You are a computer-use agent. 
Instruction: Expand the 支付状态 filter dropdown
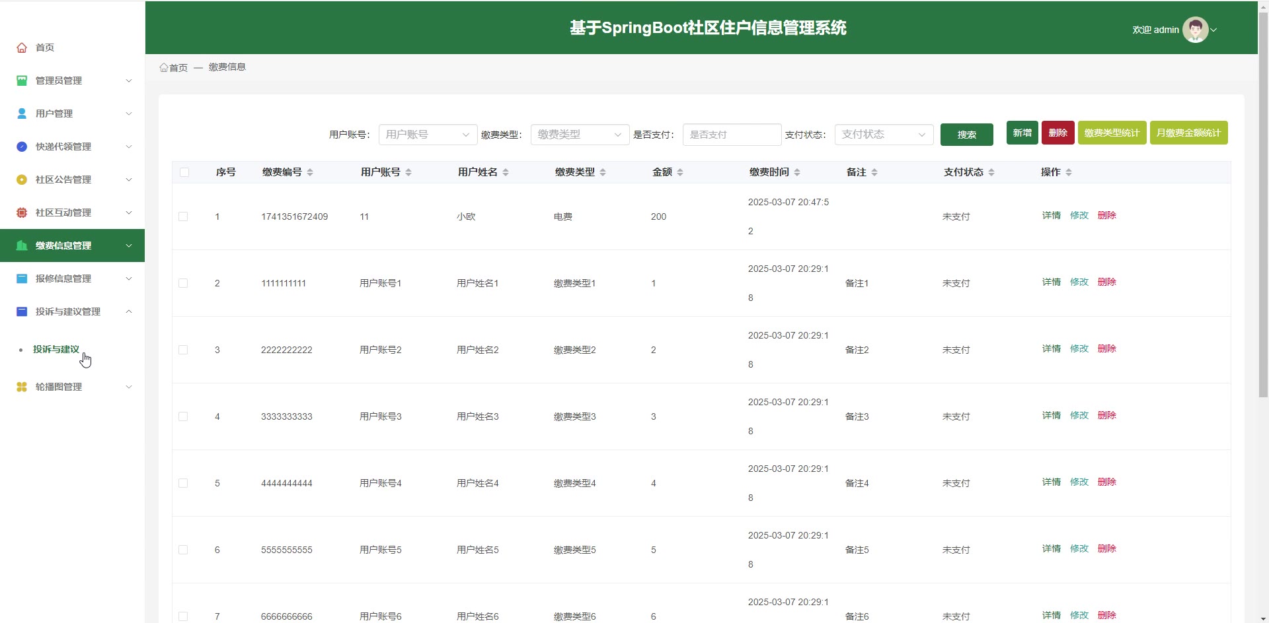(884, 135)
